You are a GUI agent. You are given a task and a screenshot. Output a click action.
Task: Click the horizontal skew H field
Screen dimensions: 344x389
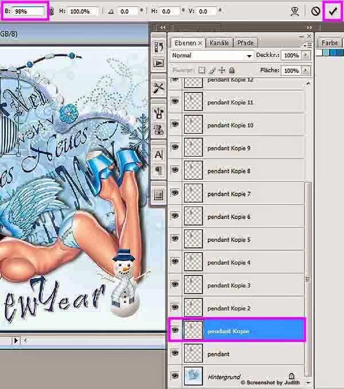[170, 11]
